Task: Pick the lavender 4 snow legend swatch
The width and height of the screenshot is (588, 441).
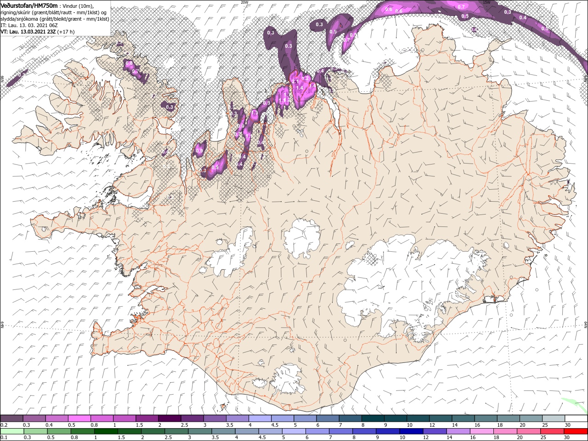Action: pyautogui.click(x=260, y=418)
